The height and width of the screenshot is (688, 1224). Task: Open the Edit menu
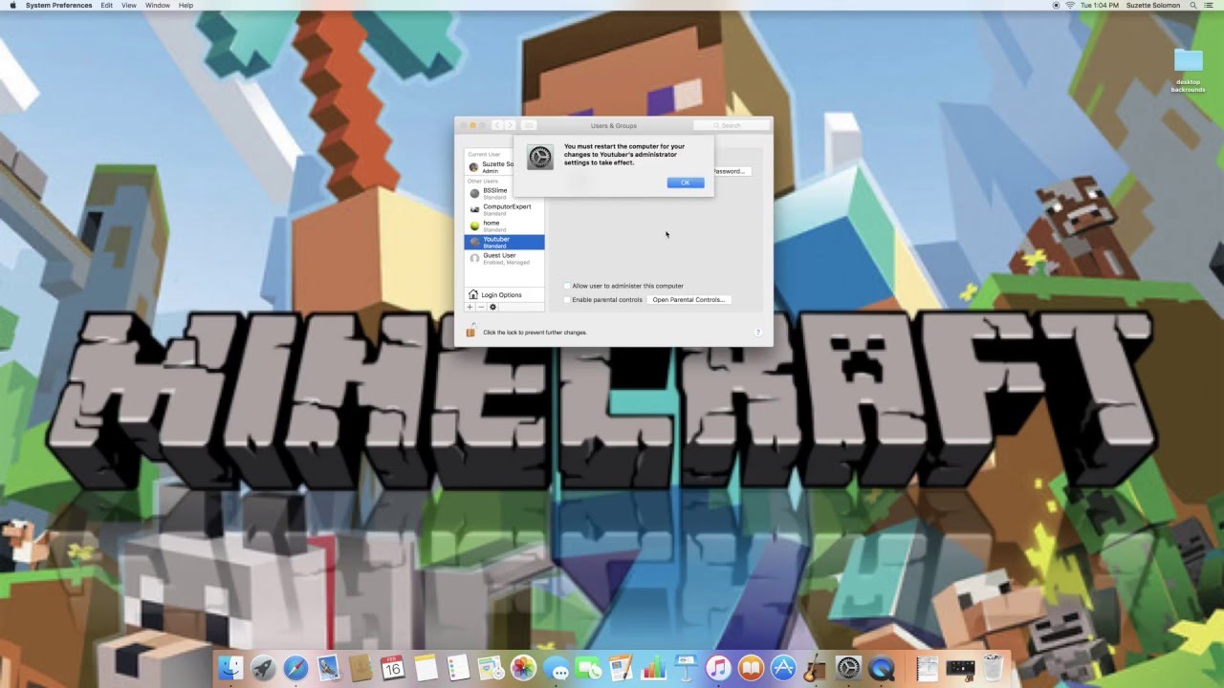106,6
